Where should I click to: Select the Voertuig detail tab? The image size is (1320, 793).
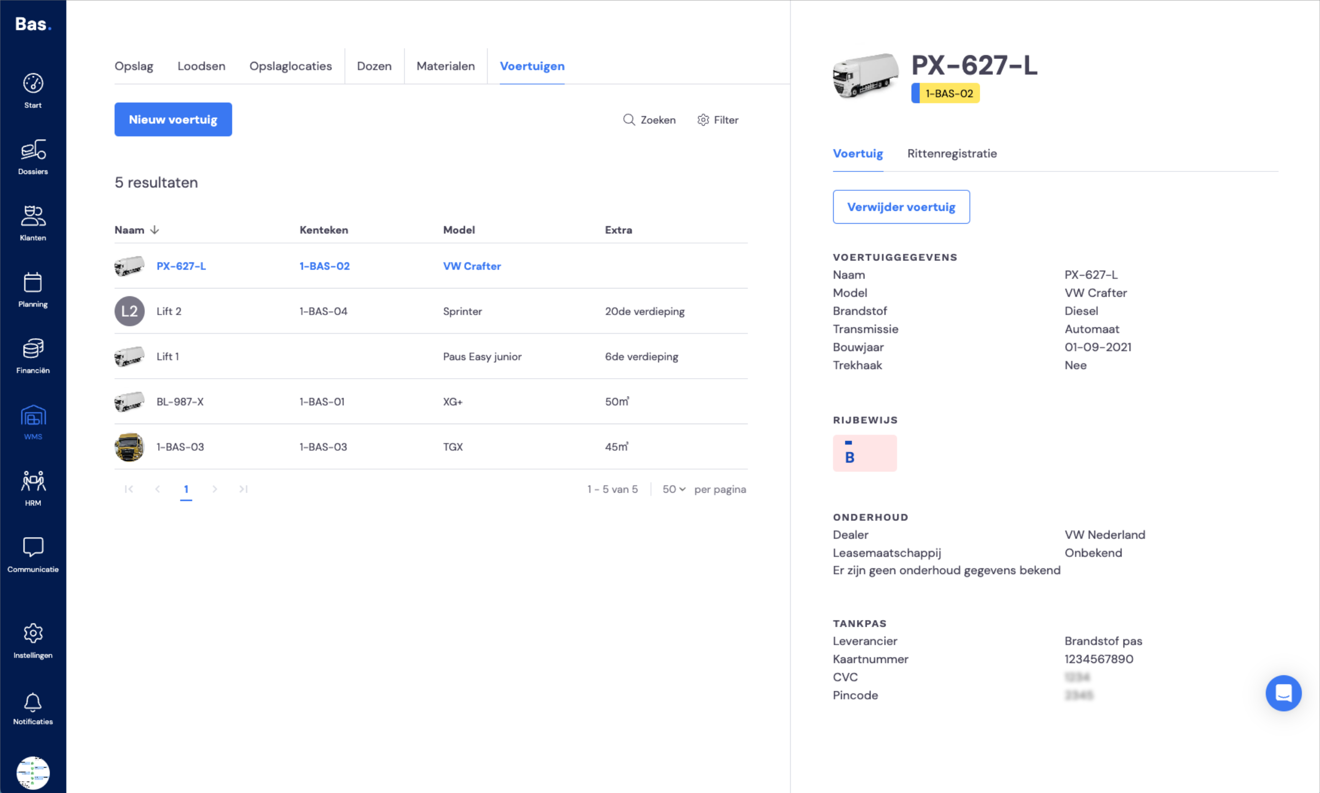858,153
